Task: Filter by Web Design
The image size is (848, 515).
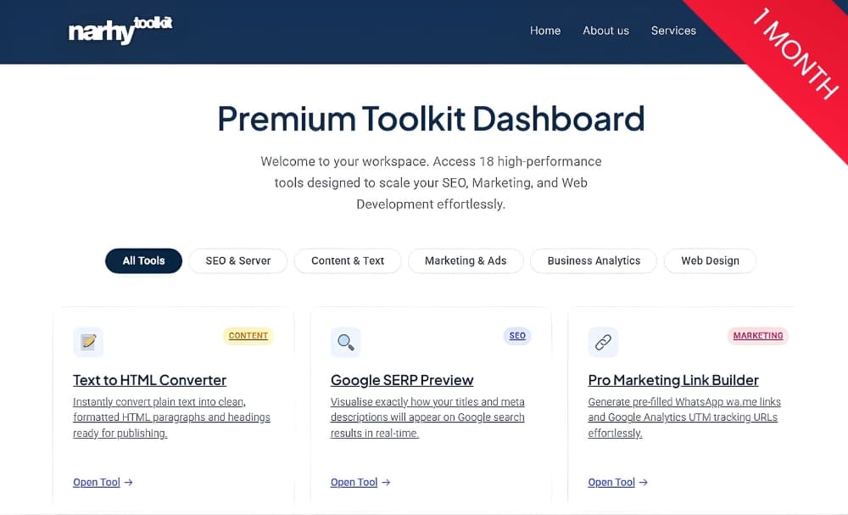Action: 710,260
